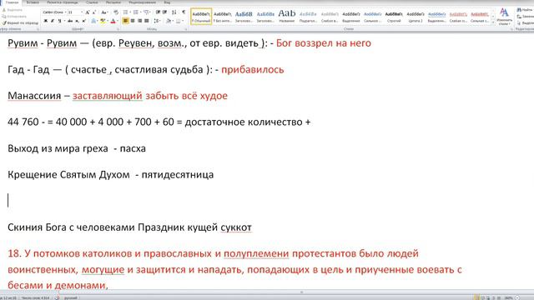Viewport: 534px width, 300px height.
Task: Toggle superscript formatting
Action: 84,21
